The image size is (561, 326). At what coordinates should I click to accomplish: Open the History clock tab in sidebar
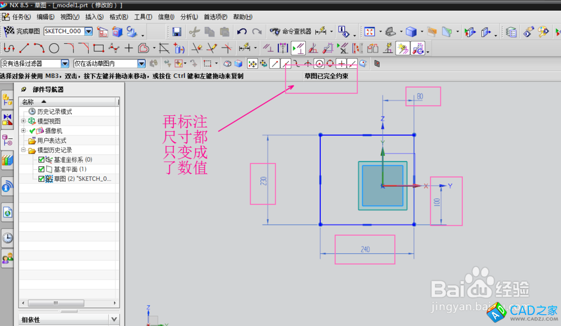(x=7, y=237)
